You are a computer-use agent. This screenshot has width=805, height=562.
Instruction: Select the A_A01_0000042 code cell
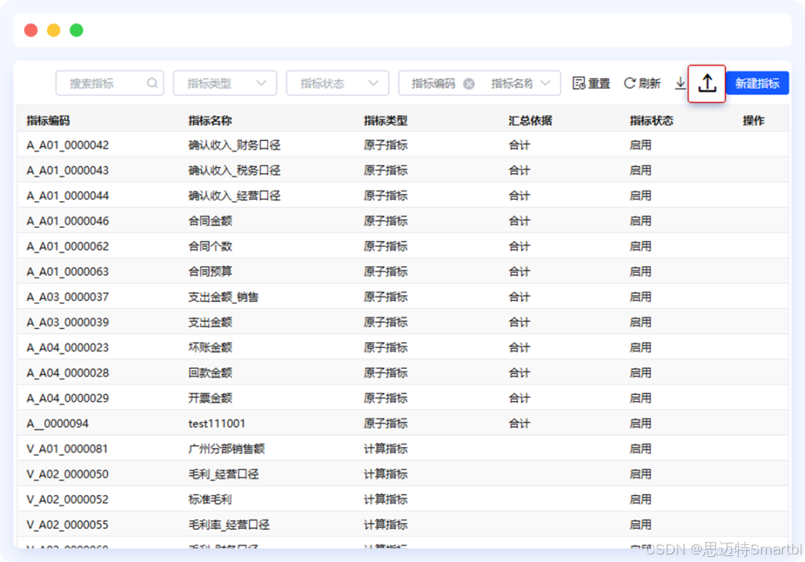pyautogui.click(x=68, y=145)
